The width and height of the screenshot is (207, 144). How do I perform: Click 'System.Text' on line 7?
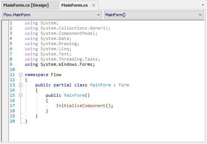pyautogui.click(x=55, y=54)
